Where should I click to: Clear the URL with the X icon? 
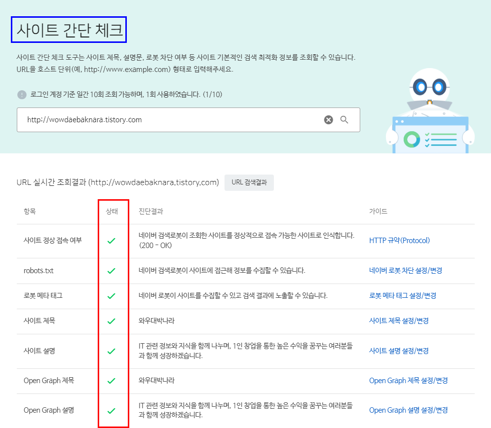[x=328, y=120]
